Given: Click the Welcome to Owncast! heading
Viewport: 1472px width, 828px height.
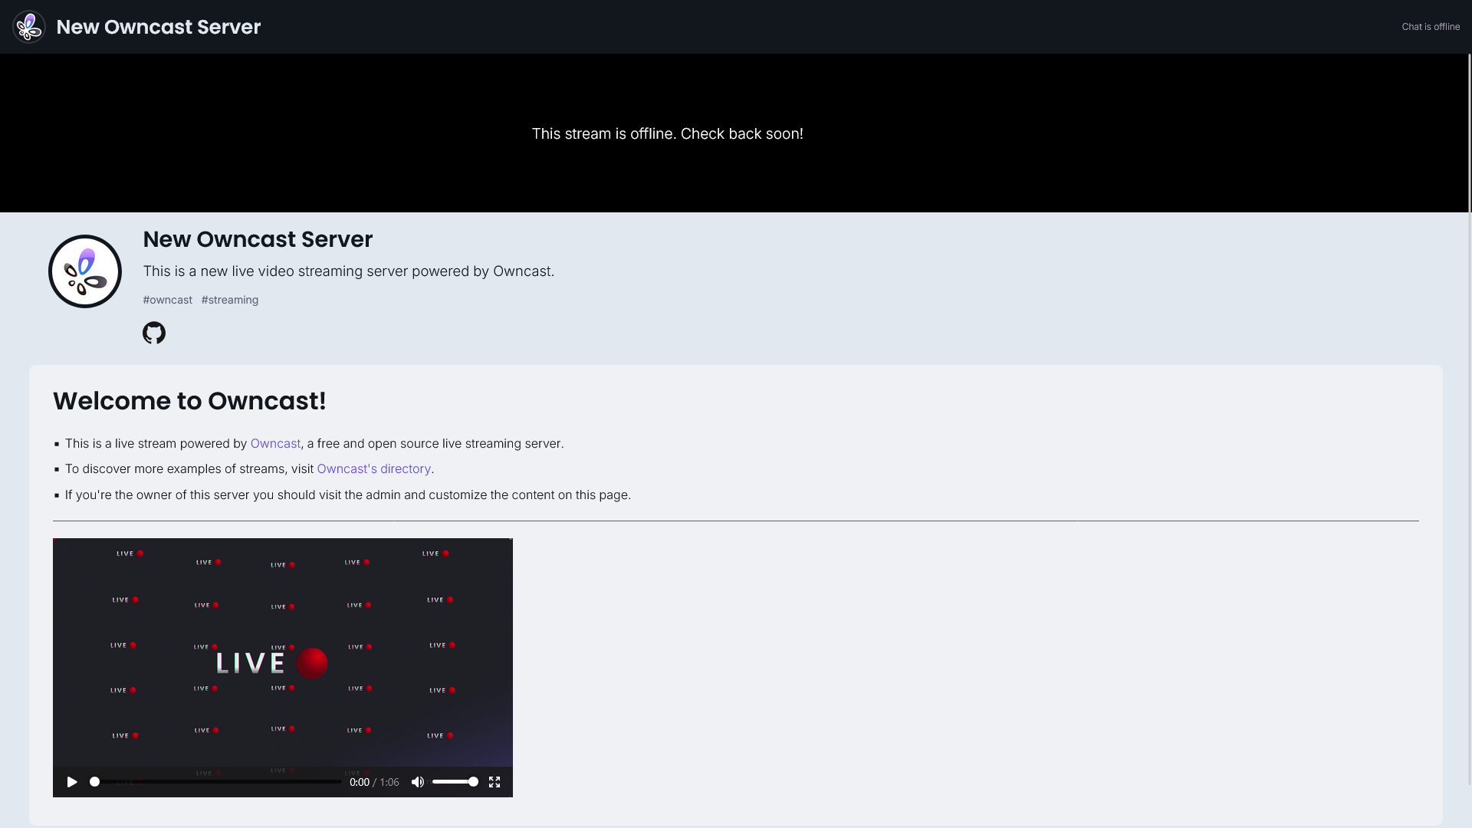Looking at the screenshot, I should 189,401.
